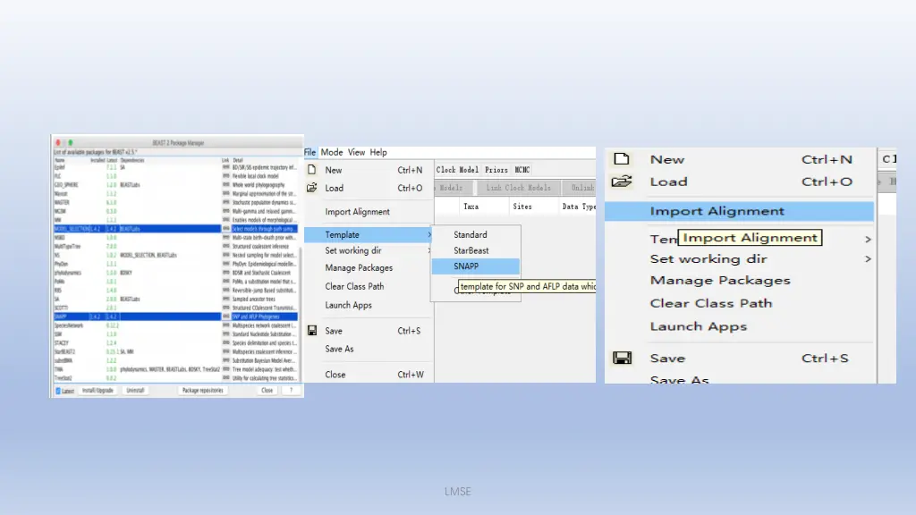The image size is (916, 515).
Task: Click the New document icon in the middle File menu
Action: click(x=312, y=170)
